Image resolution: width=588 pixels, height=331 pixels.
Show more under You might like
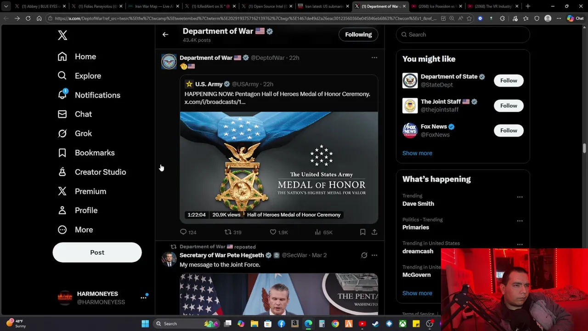417,153
